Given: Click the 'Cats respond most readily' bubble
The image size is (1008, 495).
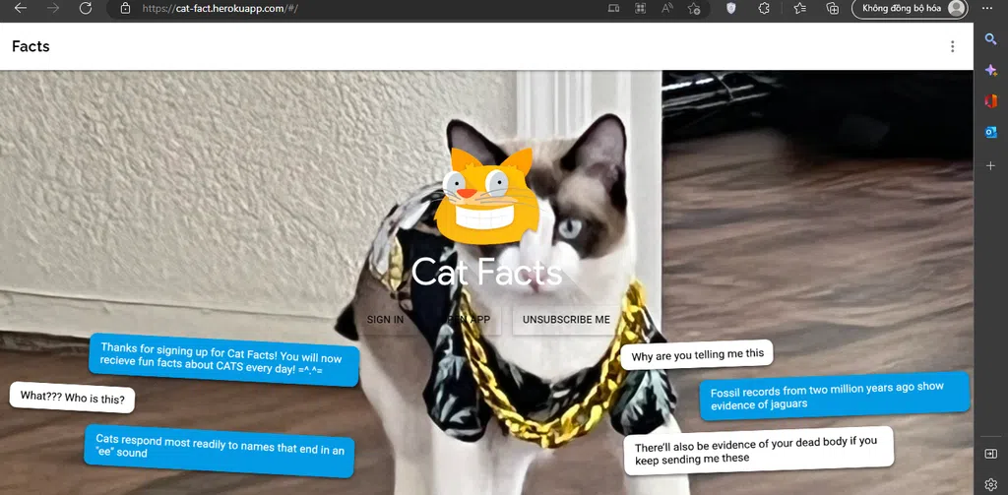Looking at the screenshot, I should coord(220,451).
